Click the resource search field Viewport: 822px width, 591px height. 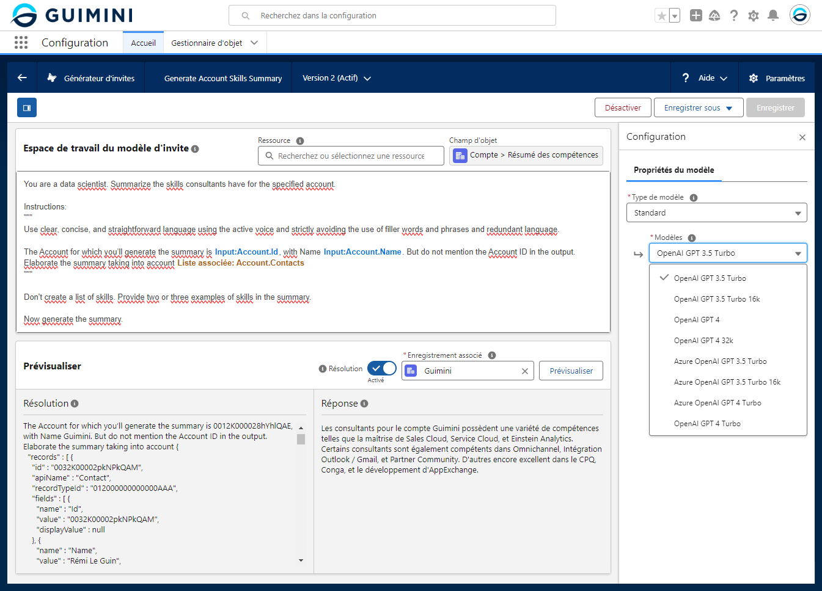click(x=351, y=156)
